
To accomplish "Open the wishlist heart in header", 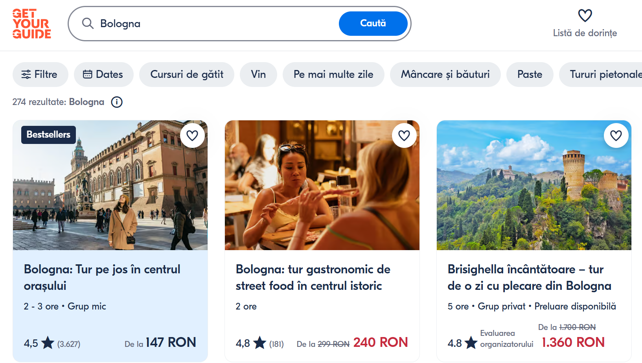I will pos(585,16).
